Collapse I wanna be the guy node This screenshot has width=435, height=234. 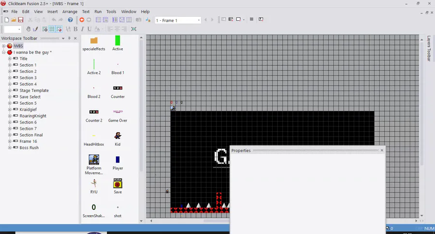[3, 52]
